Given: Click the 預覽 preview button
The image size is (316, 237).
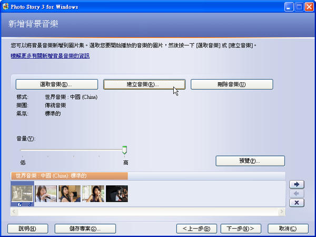Looking at the screenshot, I should 250,161.
